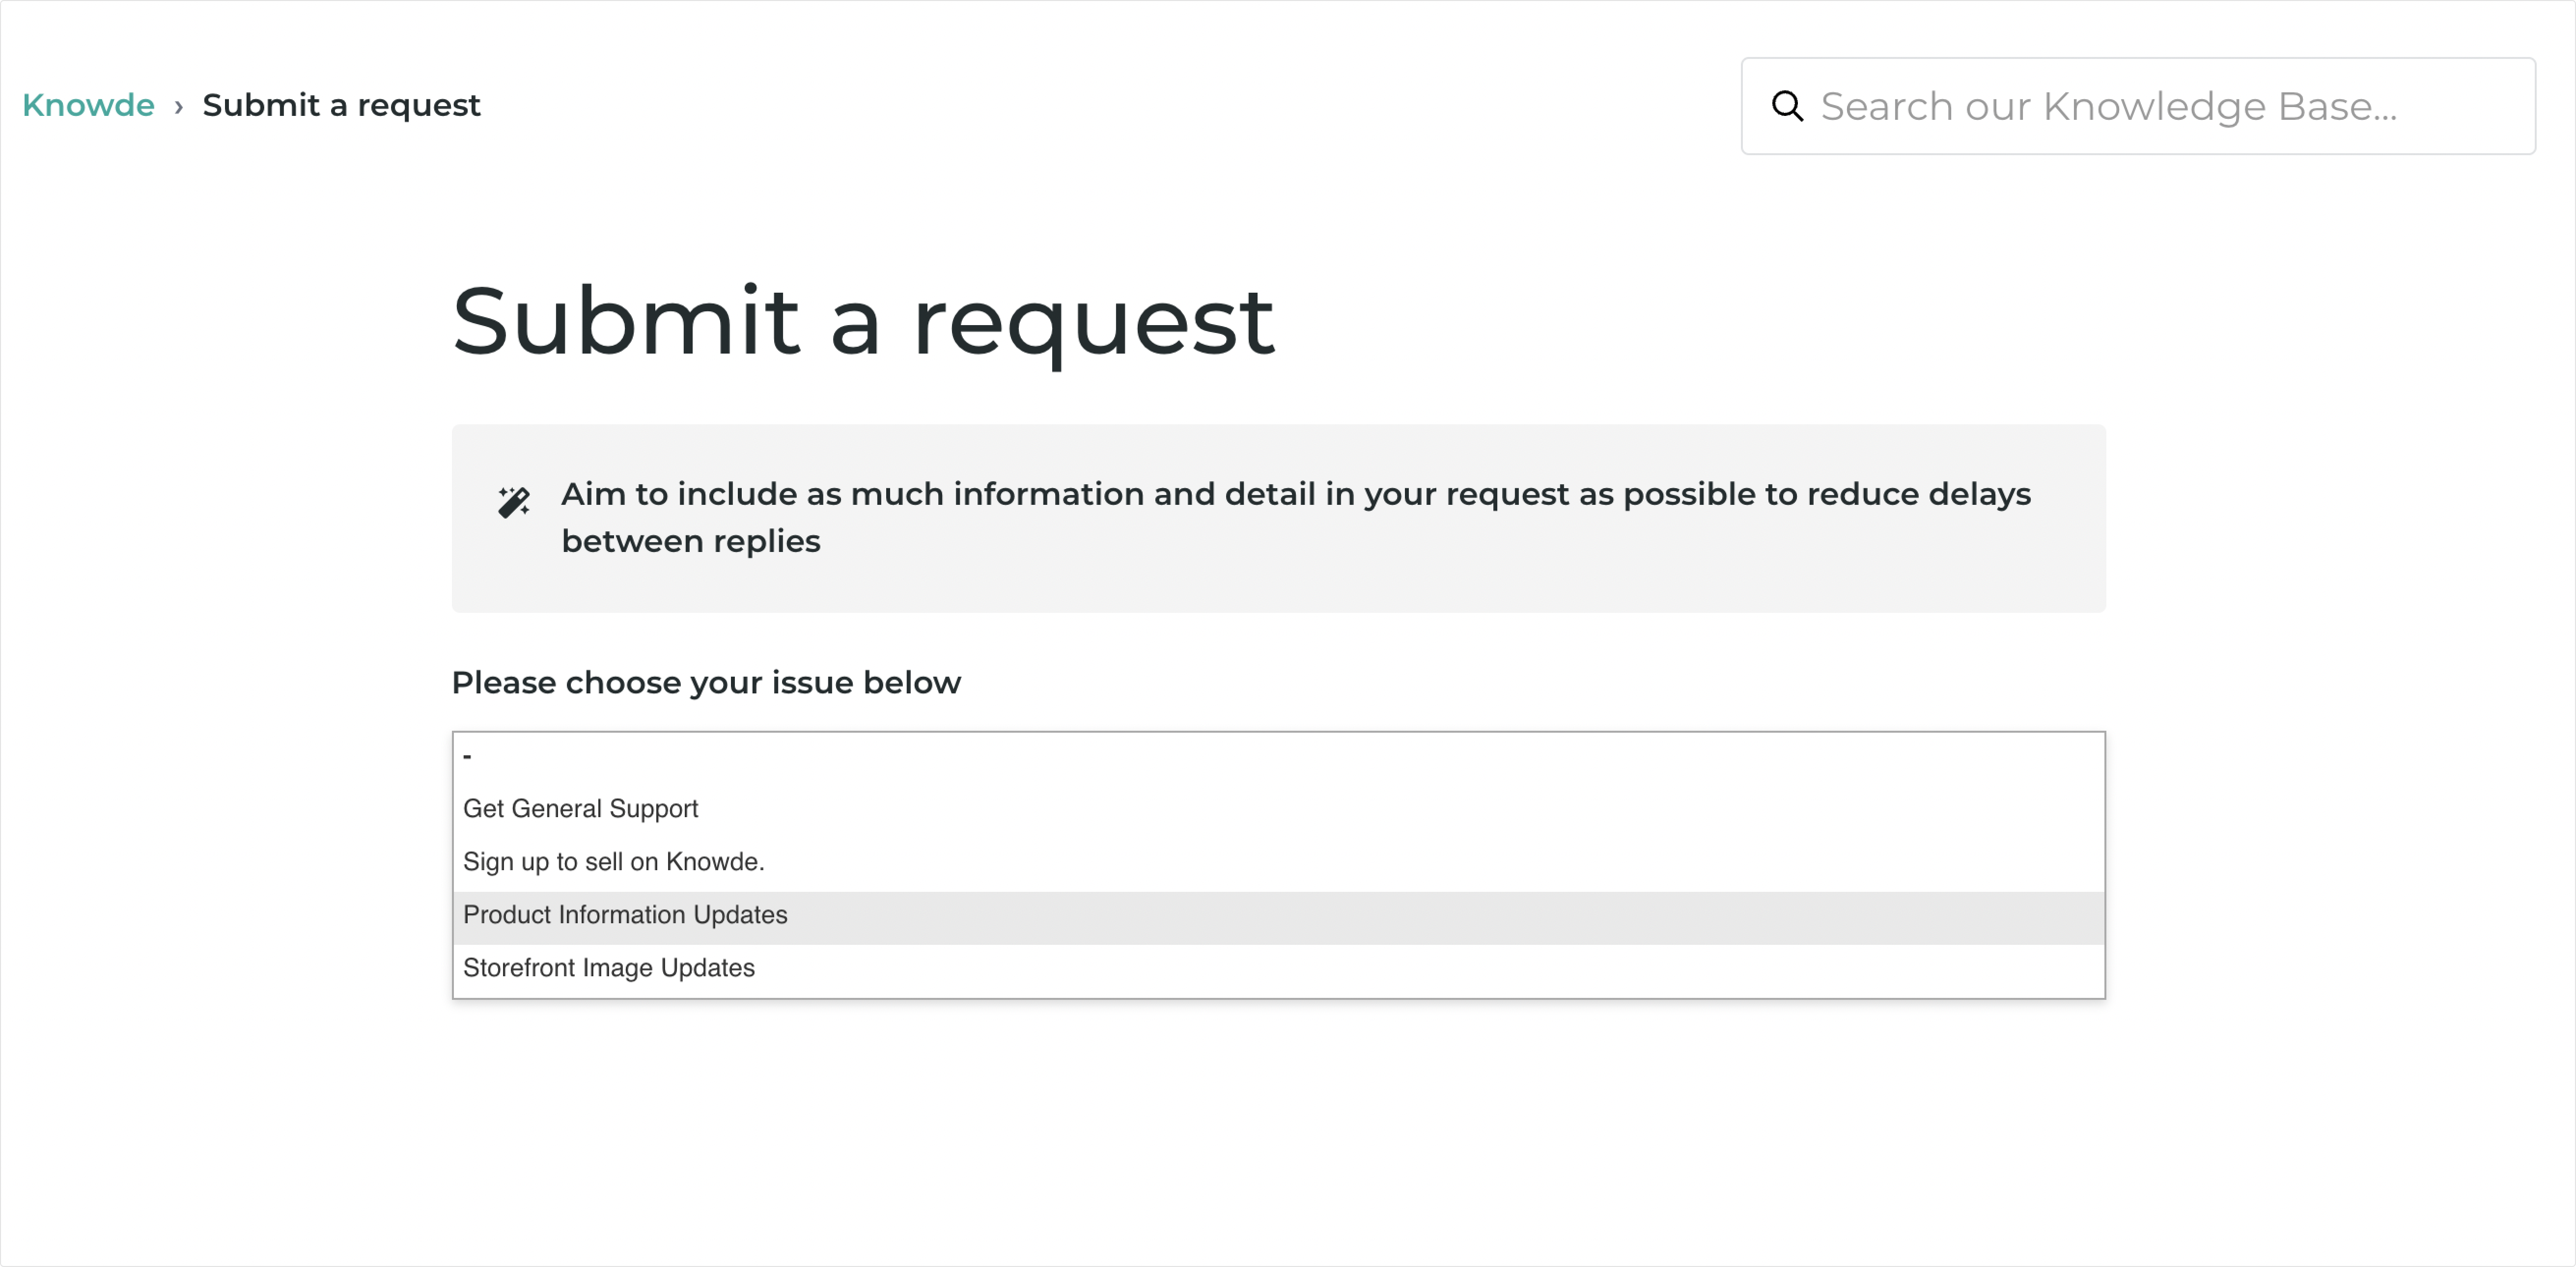This screenshot has width=2576, height=1267.
Task: Click the magic wand tip icon
Action: click(514, 502)
